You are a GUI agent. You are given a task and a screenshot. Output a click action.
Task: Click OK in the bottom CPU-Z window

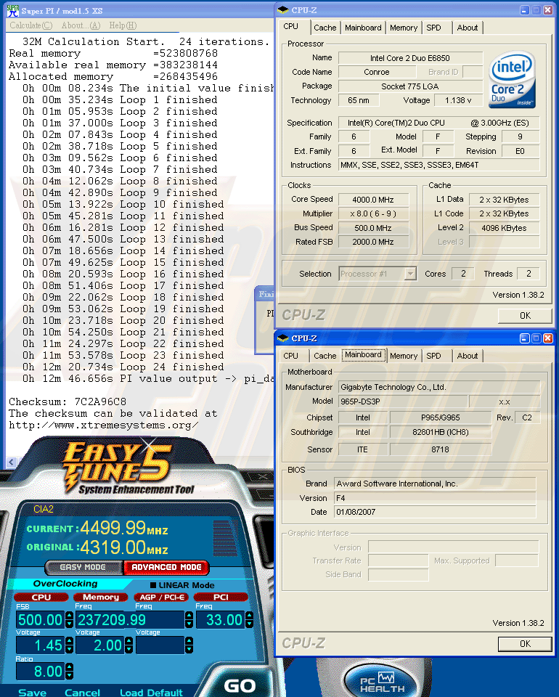525,644
